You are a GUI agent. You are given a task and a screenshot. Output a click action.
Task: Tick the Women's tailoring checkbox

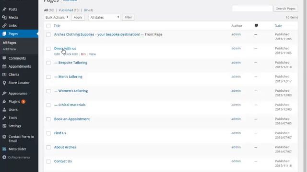click(48, 91)
